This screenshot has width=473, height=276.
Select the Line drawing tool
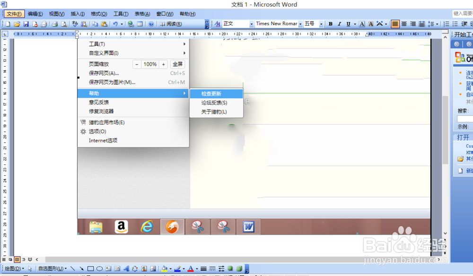(73, 268)
